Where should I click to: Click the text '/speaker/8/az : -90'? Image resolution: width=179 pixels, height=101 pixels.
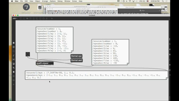coord(105,63)
